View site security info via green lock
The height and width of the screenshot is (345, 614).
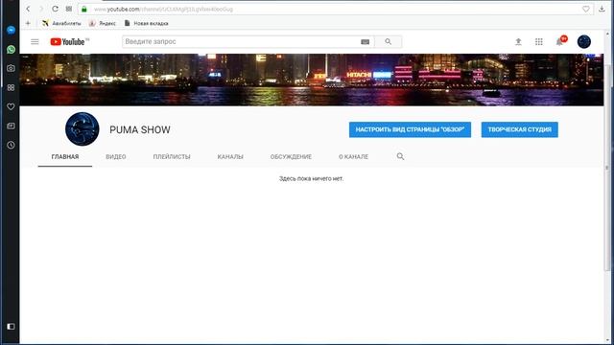(x=84, y=9)
